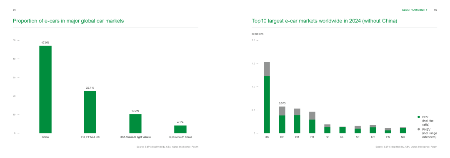Click the GB stacked bar
Image resolution: width=450 pixels, height=158 pixels.
pos(297,121)
